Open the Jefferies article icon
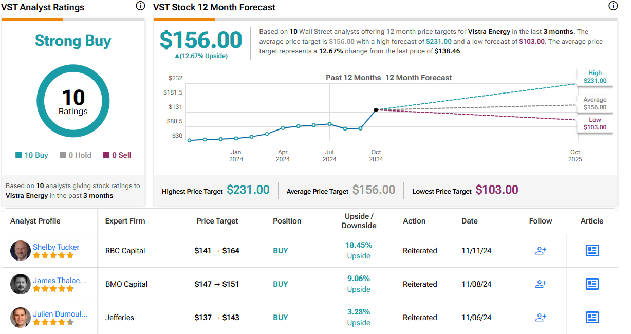Image resolution: width=631 pixels, height=334 pixels. click(x=592, y=318)
